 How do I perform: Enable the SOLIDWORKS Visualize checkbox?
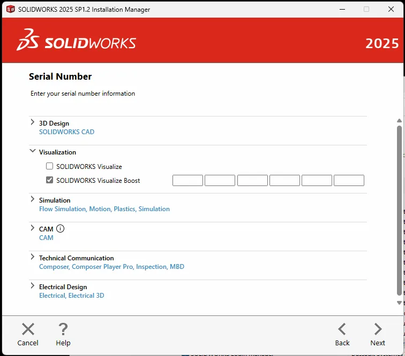tap(49, 166)
